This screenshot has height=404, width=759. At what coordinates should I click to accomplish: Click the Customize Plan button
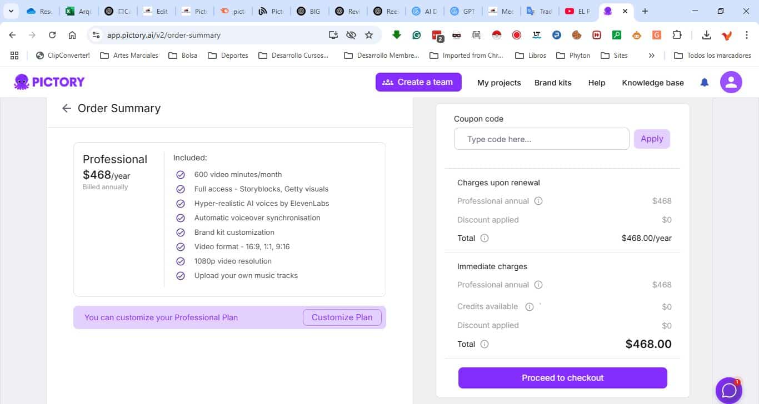tap(342, 317)
